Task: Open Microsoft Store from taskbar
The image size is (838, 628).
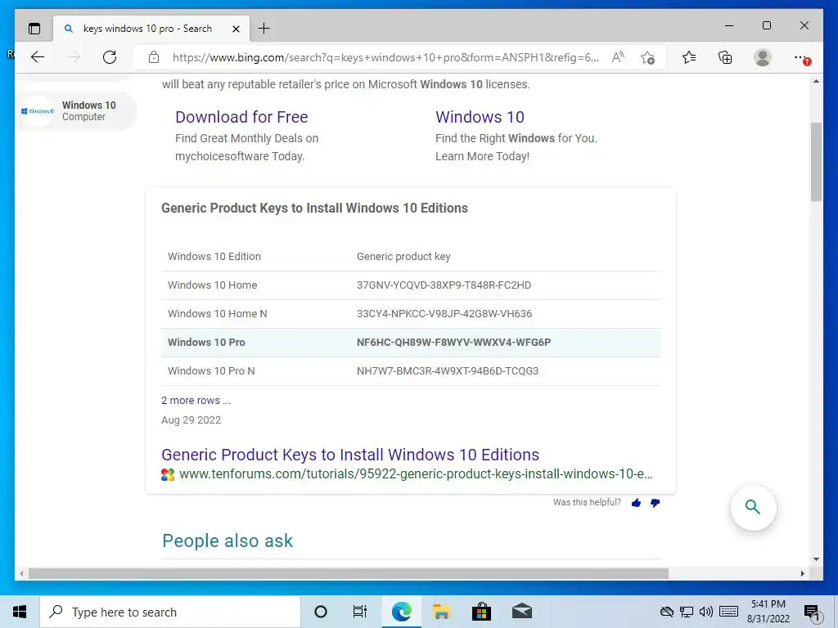Action: pyautogui.click(x=481, y=612)
